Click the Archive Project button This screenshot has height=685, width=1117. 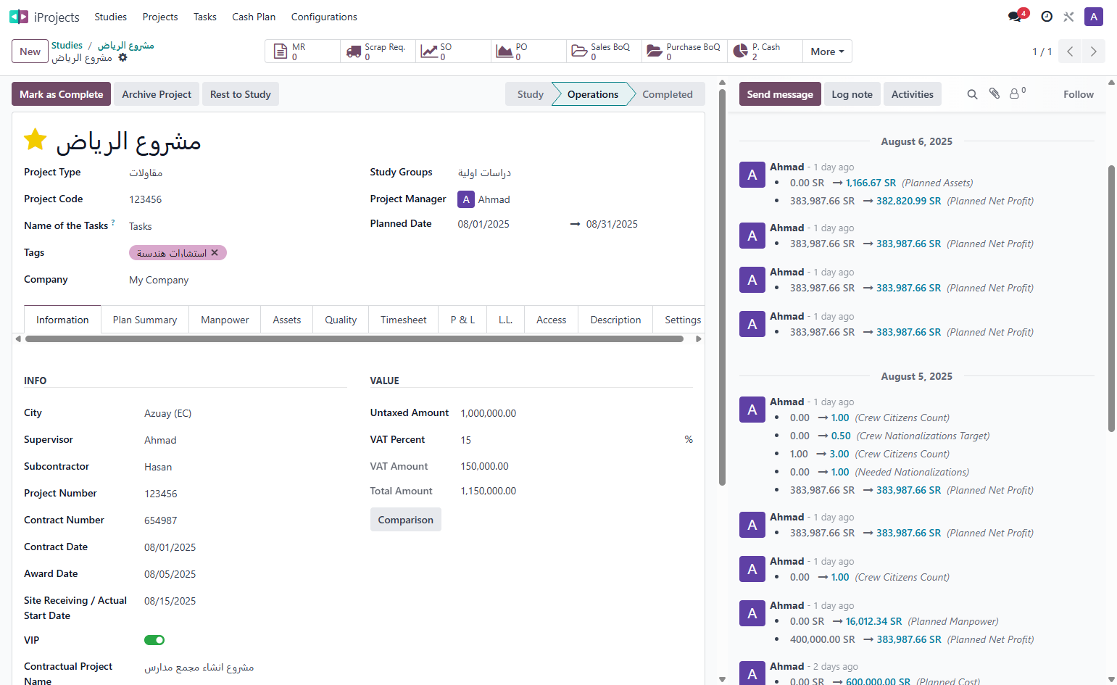click(157, 94)
